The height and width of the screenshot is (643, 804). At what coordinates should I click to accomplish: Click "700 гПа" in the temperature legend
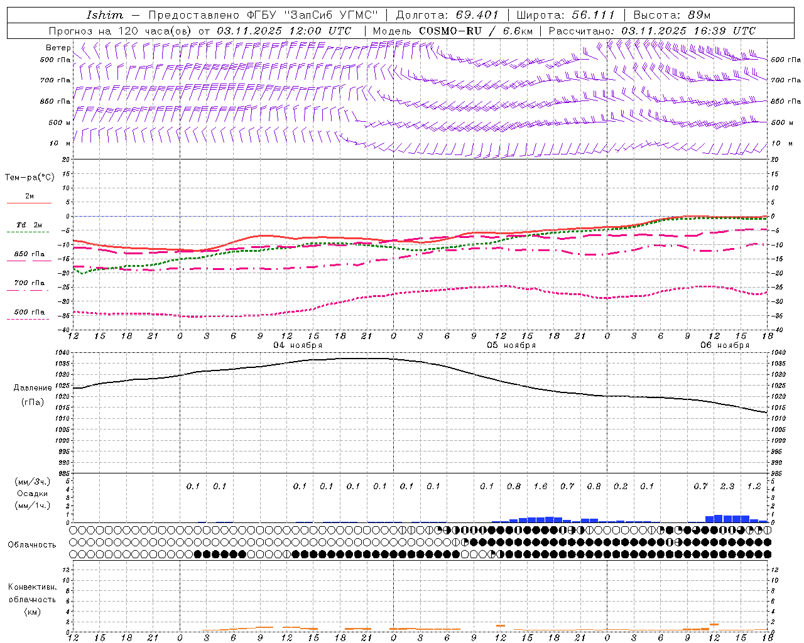(x=30, y=283)
